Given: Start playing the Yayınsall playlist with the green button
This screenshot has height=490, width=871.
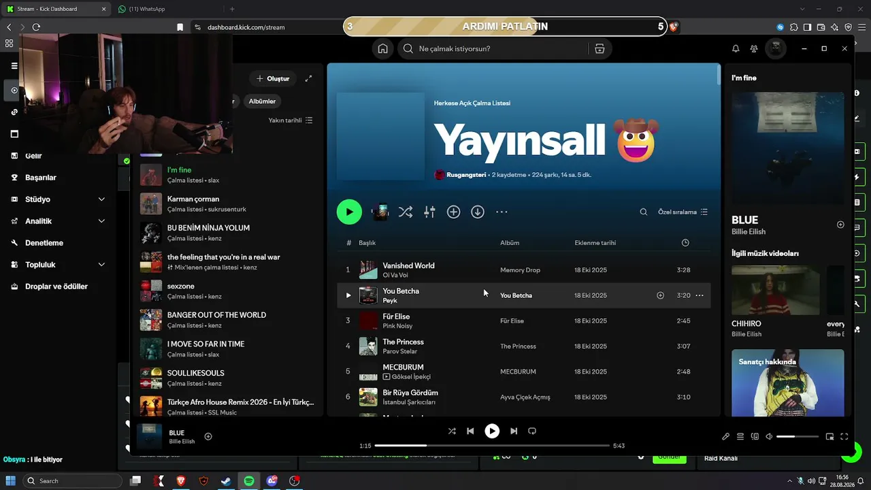Looking at the screenshot, I should click(x=349, y=212).
